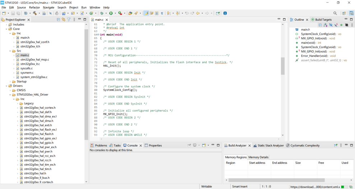Click Pin Editor toolbar icon
The height and width of the screenshot is (189, 355).
tap(218, 13)
